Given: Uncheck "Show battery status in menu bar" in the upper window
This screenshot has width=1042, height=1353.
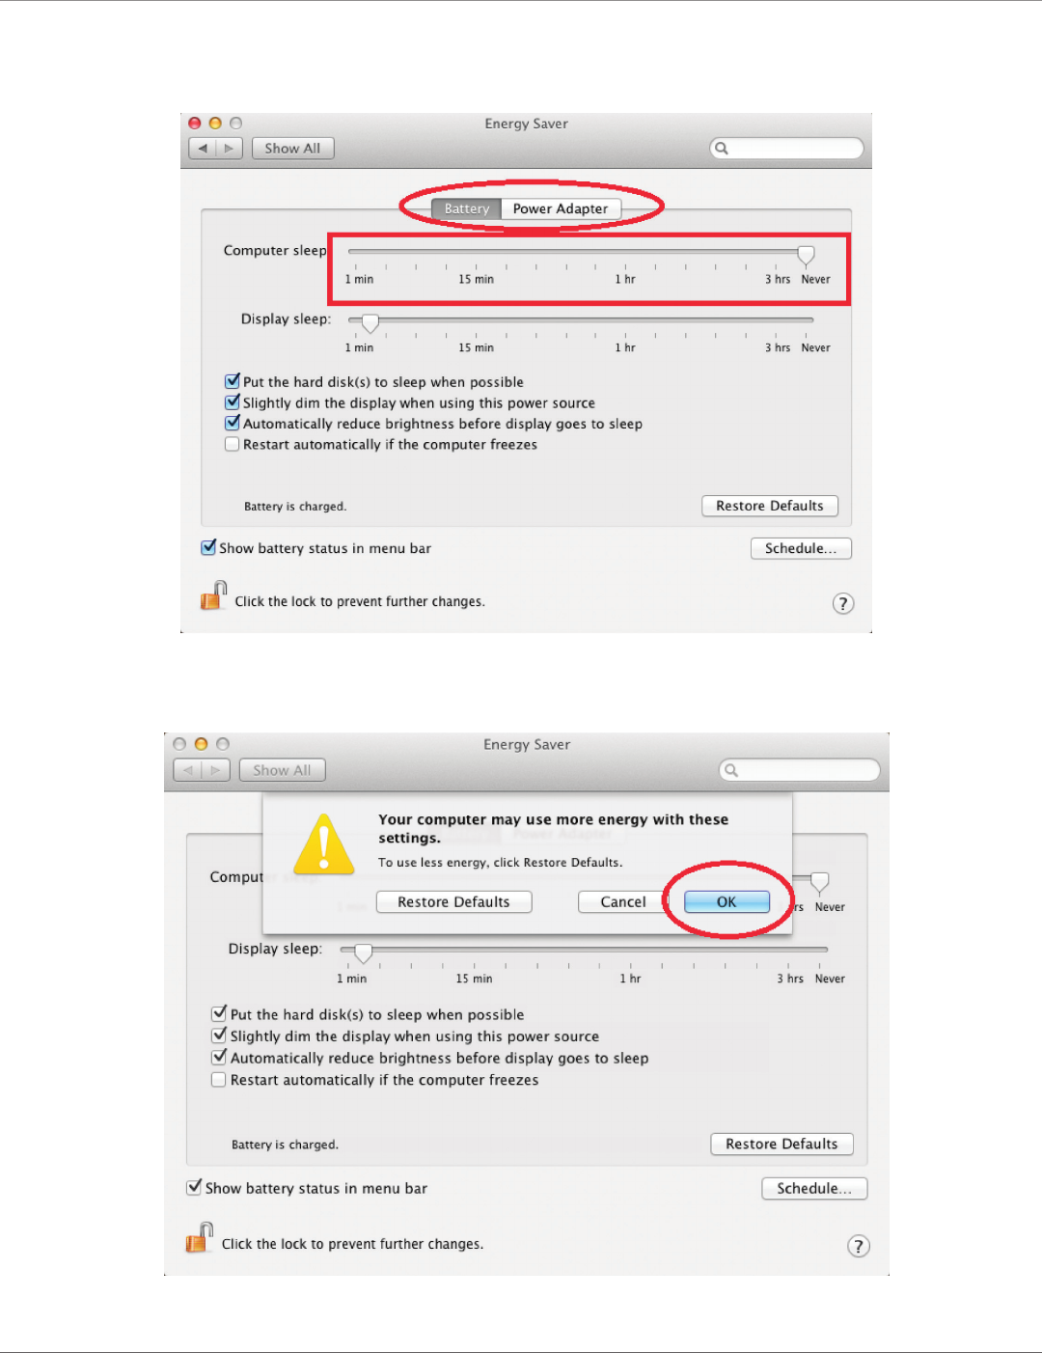Looking at the screenshot, I should [207, 547].
